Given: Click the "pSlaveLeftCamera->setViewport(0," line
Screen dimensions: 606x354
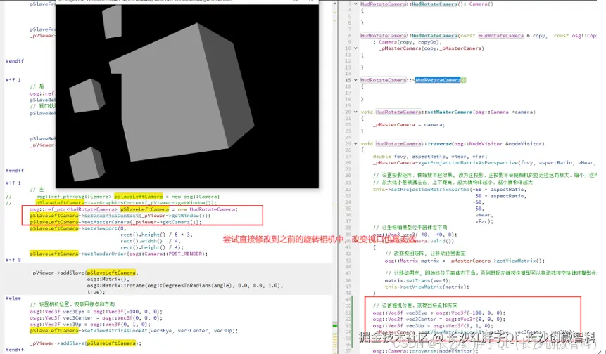Looking at the screenshot, I should [78, 228].
